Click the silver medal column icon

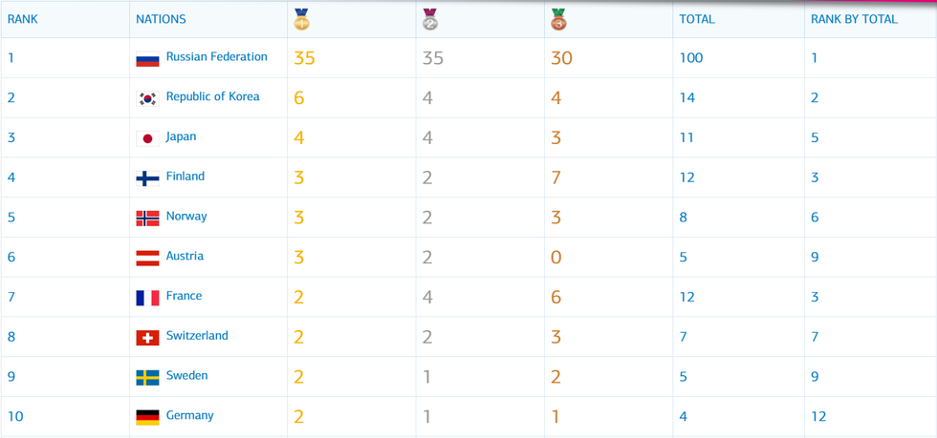[x=430, y=19]
